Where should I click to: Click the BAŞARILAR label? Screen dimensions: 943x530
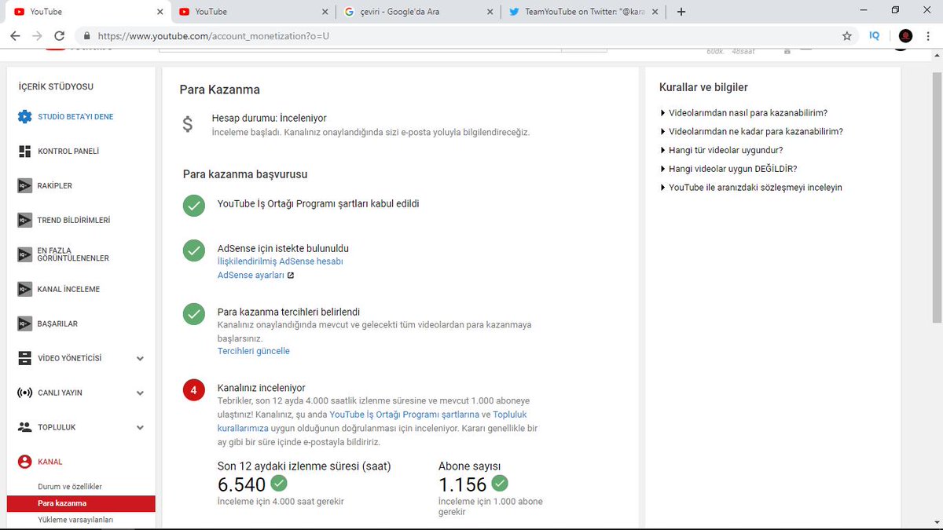(57, 324)
